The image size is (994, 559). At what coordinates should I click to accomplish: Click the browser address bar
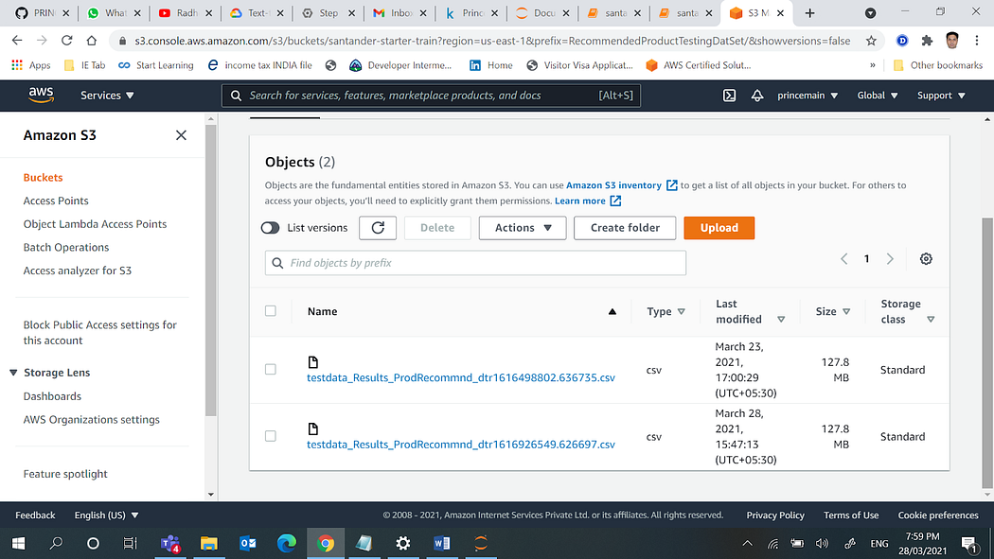[492, 41]
